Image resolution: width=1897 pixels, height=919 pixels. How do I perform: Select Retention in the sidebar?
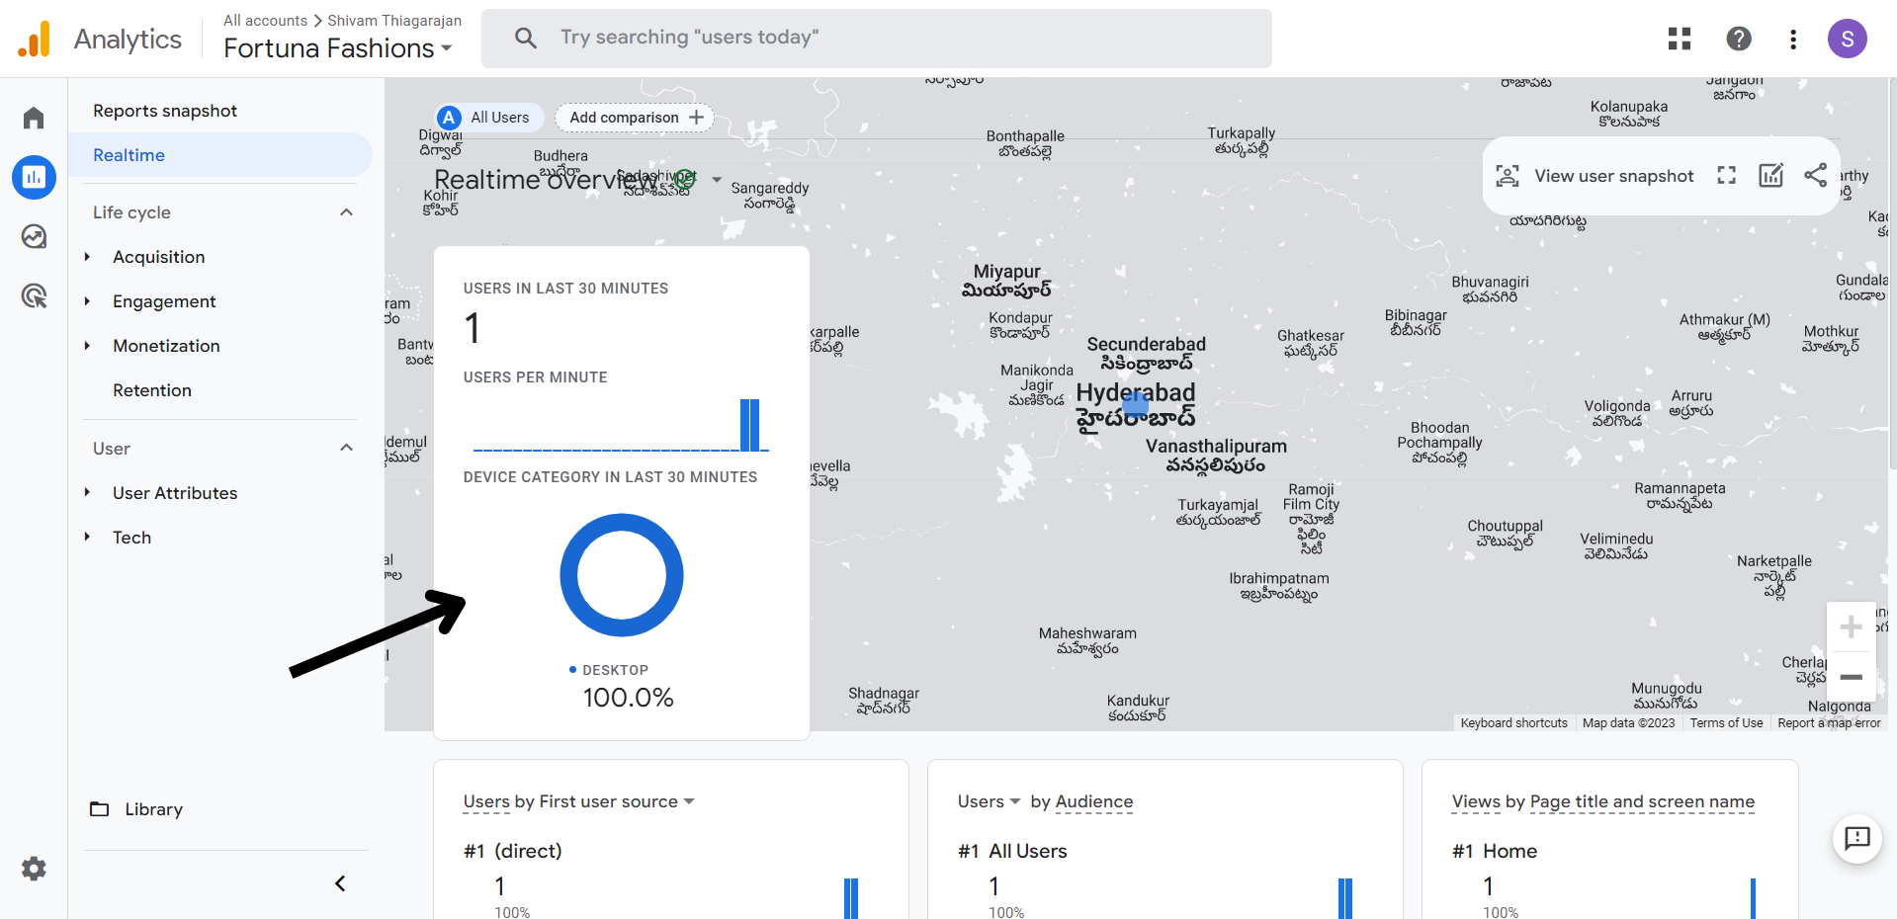click(152, 390)
